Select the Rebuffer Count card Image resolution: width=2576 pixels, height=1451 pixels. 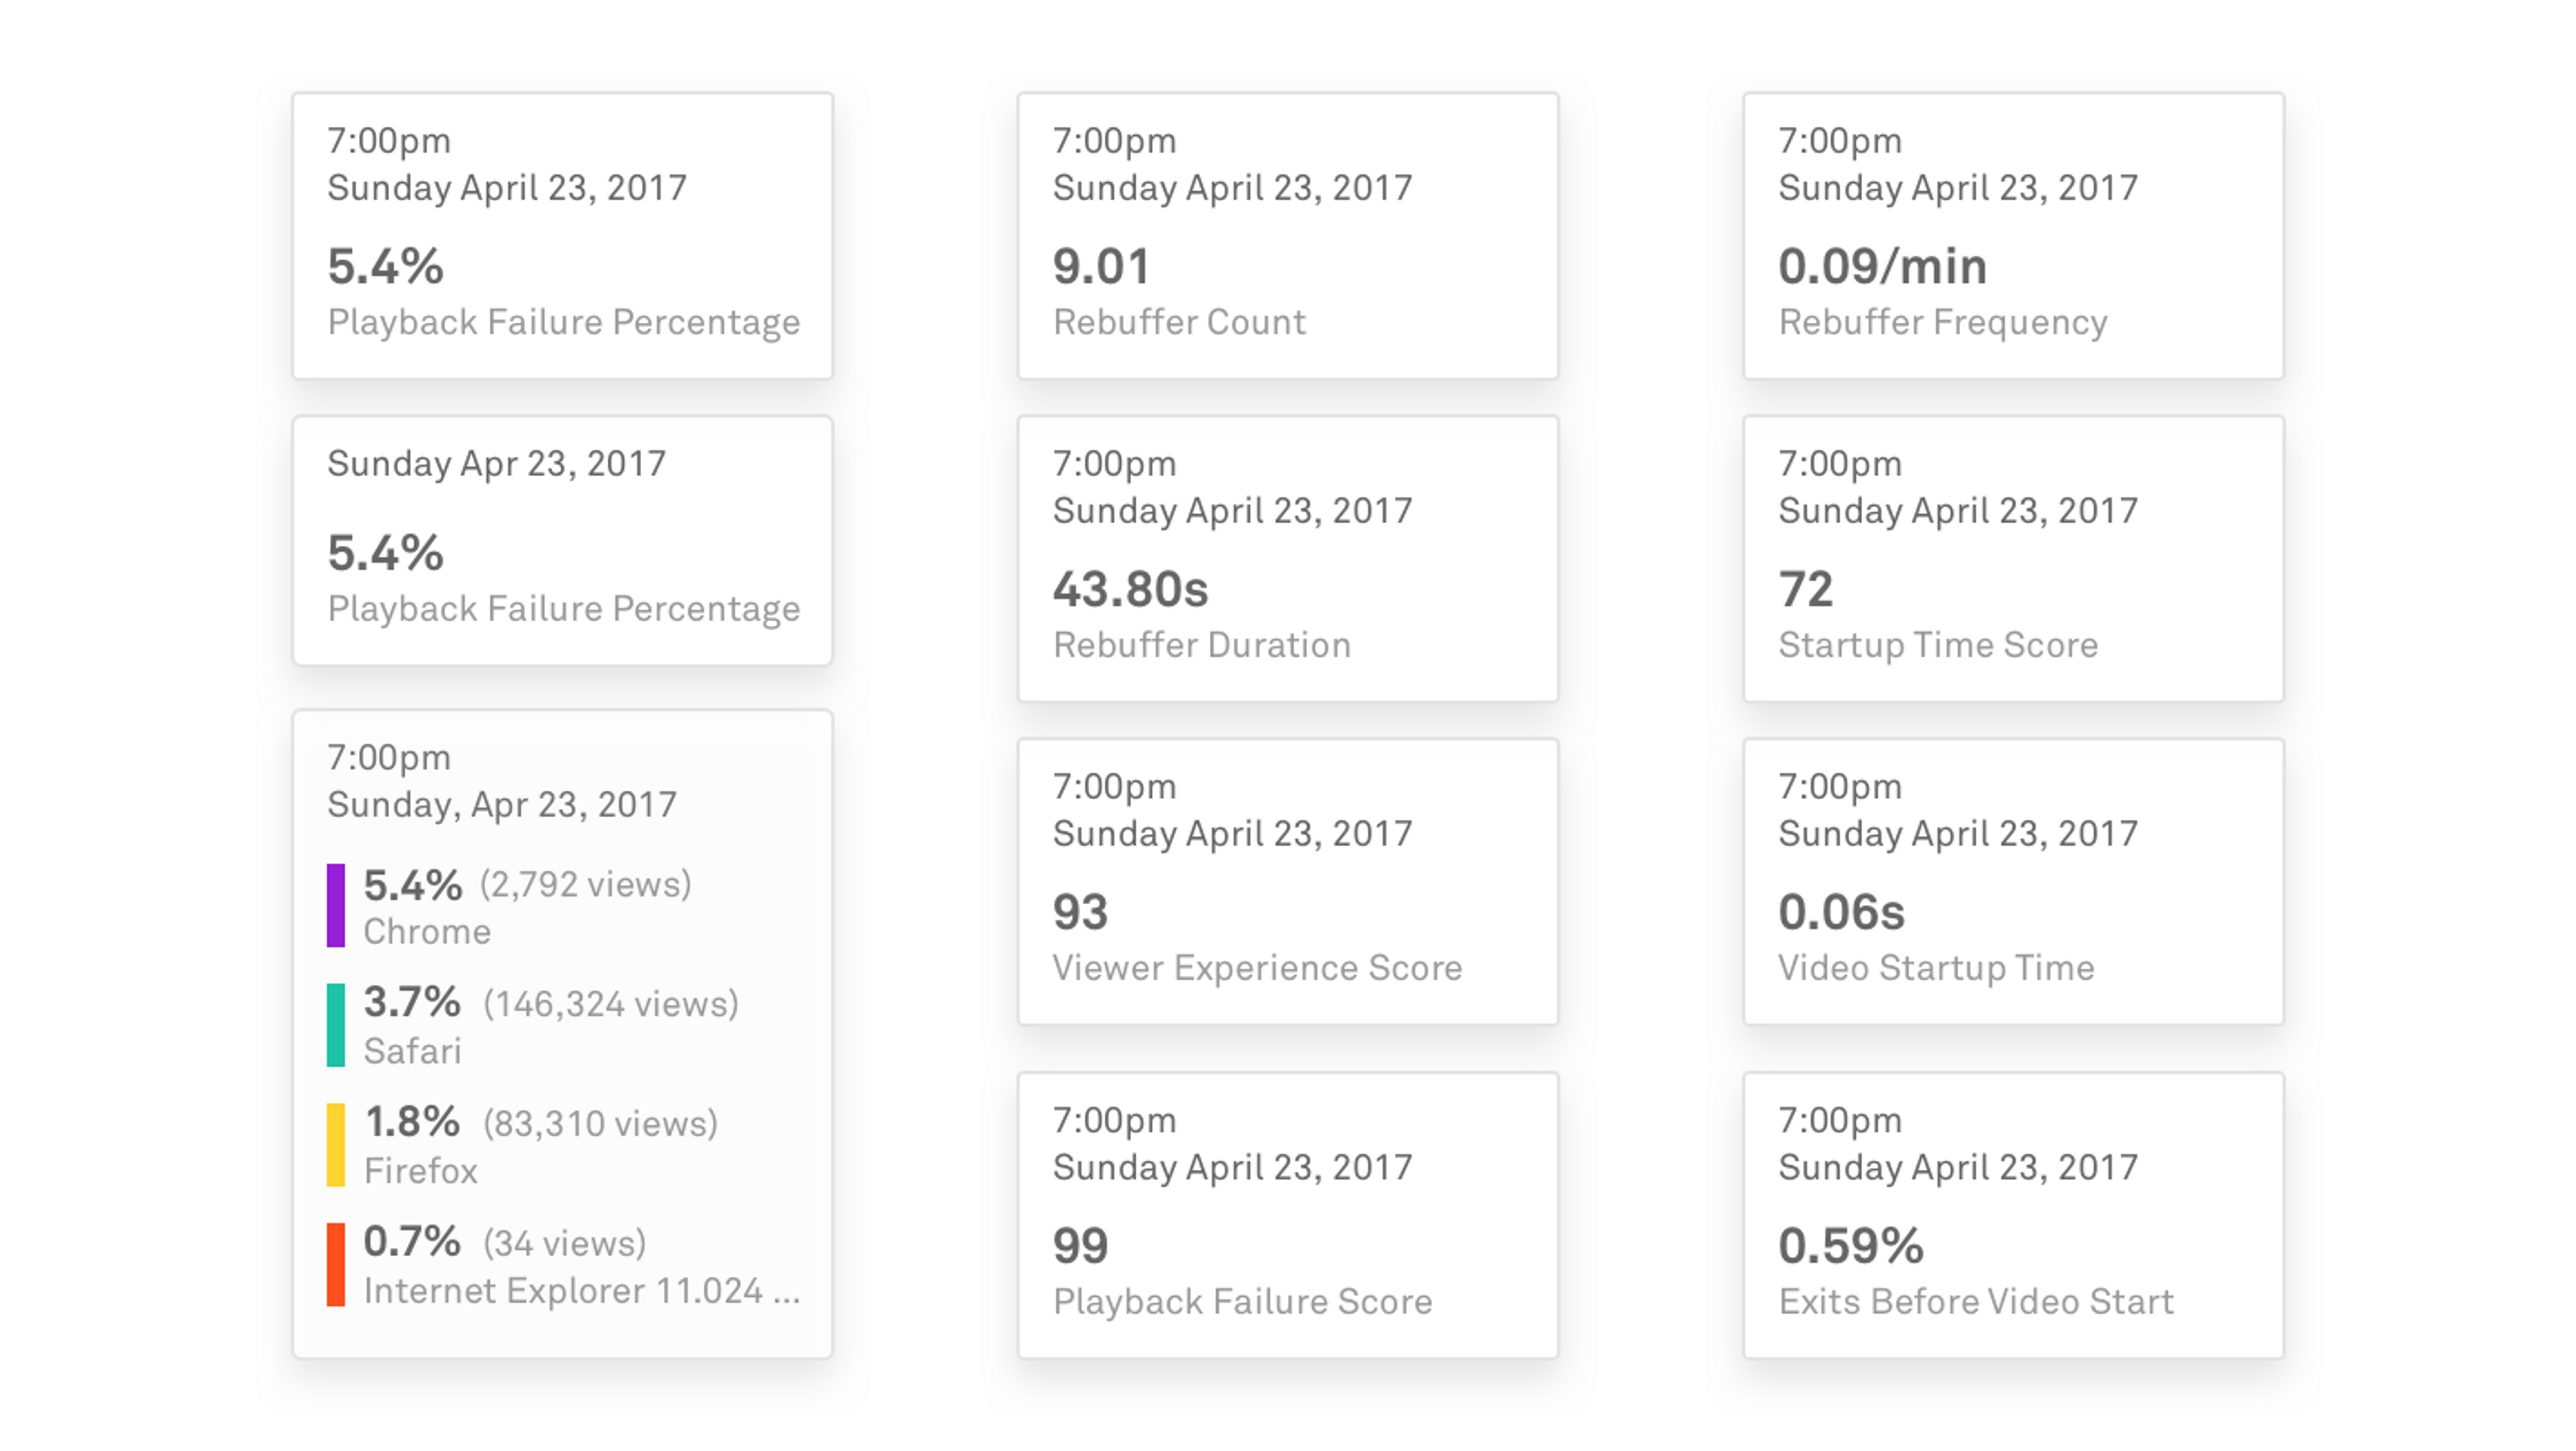1288,236
